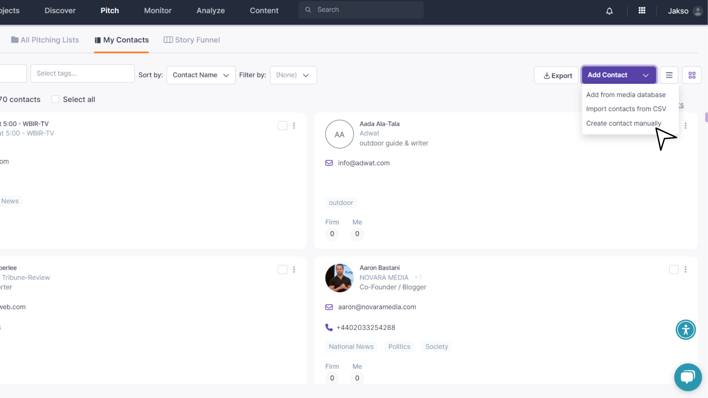Open the Story Funnel tab
This screenshot has height=398, width=708.
point(192,40)
